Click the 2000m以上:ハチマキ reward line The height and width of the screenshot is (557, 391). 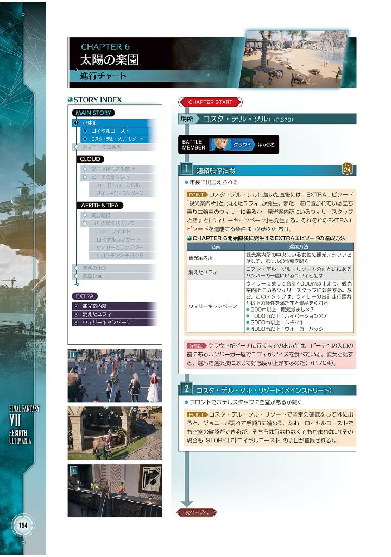click(x=275, y=323)
